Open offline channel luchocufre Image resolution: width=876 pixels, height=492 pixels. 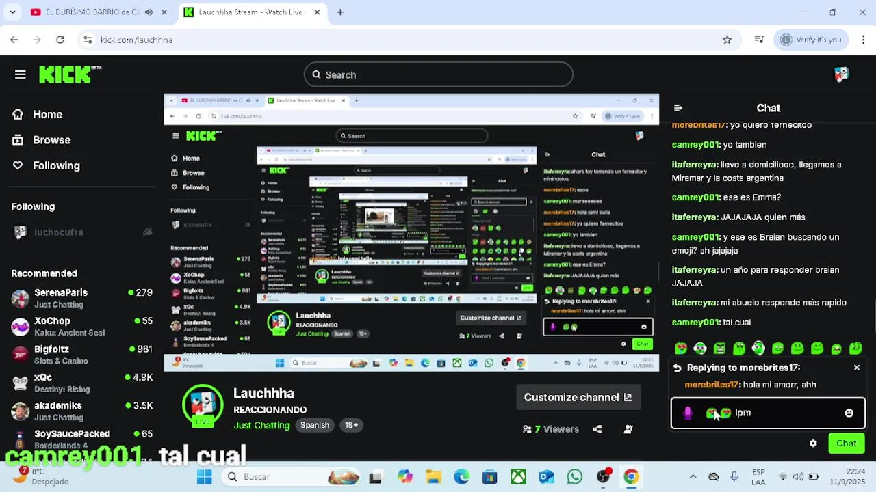pyautogui.click(x=81, y=232)
